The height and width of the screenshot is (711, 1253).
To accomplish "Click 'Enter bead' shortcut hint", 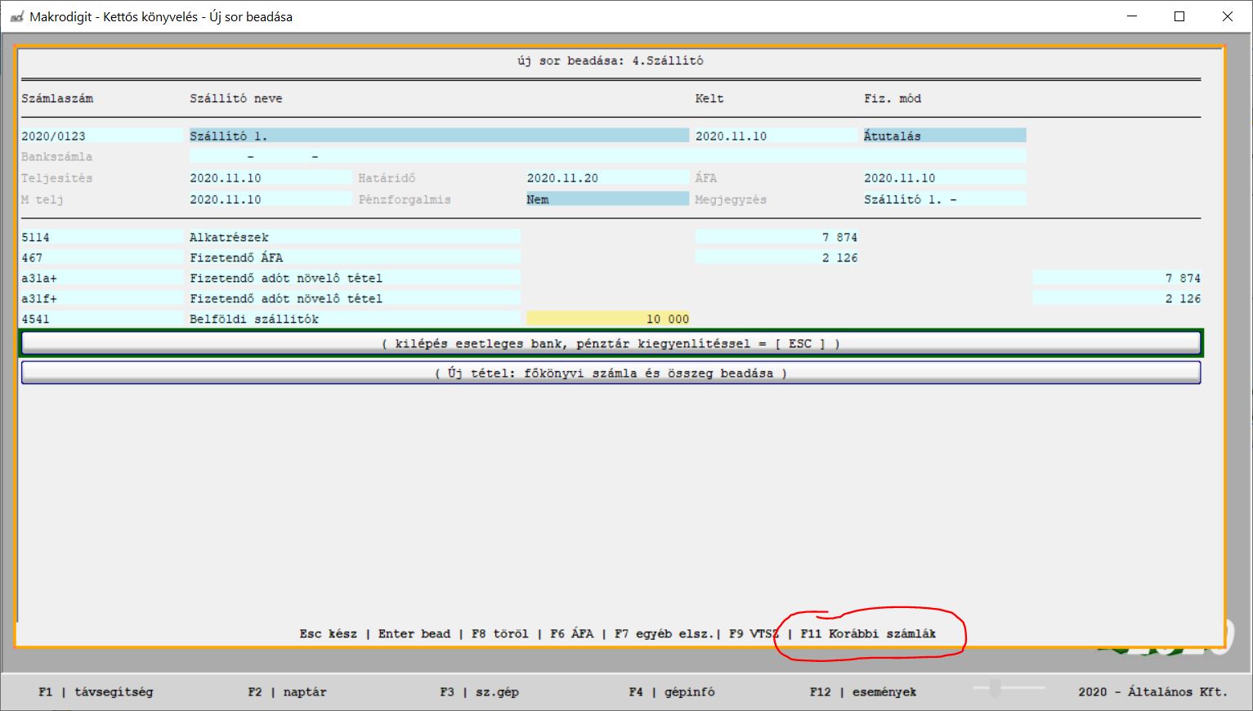I will [414, 633].
